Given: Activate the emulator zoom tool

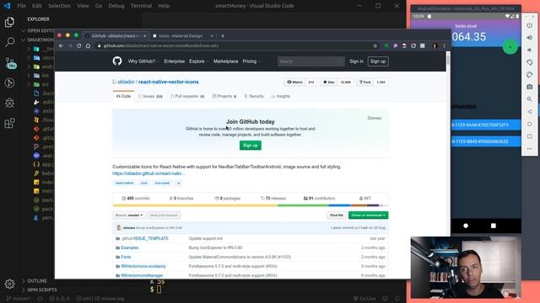Looking at the screenshot, I should pos(530,99).
